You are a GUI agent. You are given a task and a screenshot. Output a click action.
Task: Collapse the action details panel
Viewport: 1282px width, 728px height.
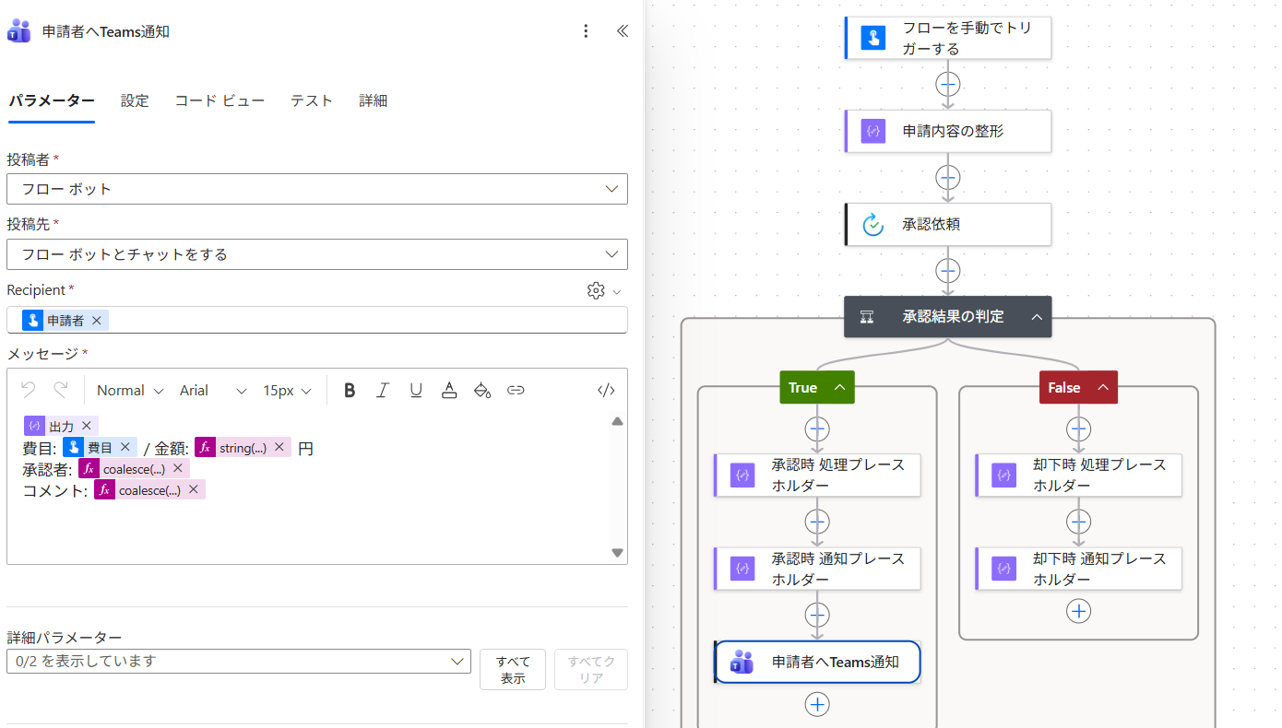tap(623, 31)
